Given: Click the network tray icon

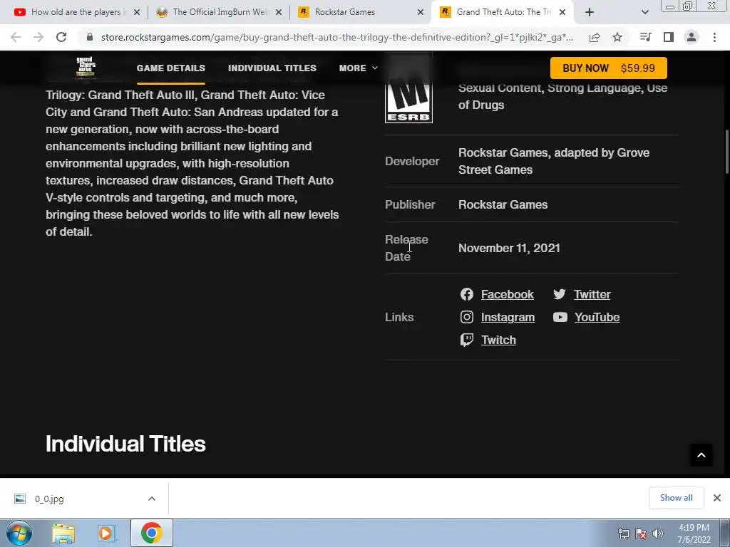Looking at the screenshot, I should point(623,533).
